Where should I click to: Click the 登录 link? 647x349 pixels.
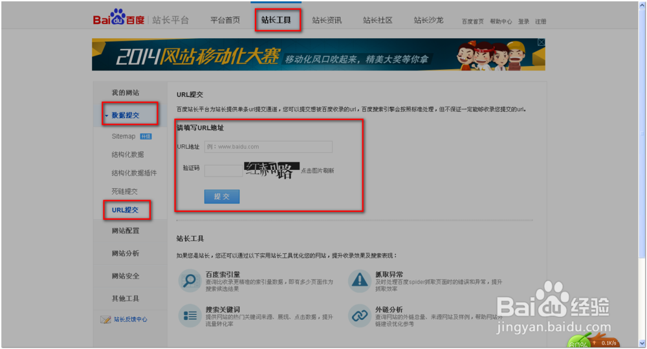tap(523, 21)
